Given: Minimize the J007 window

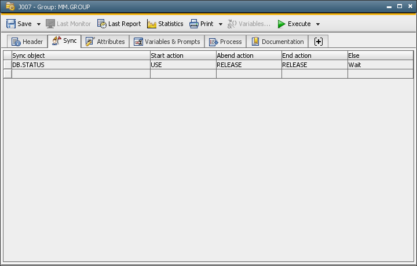Looking at the screenshot, I should pyautogui.click(x=389, y=6).
